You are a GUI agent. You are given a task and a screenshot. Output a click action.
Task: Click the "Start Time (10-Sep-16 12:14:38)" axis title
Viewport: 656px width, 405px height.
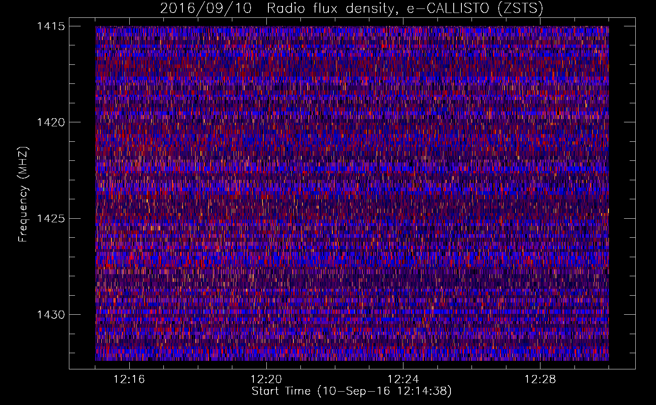[x=352, y=391]
